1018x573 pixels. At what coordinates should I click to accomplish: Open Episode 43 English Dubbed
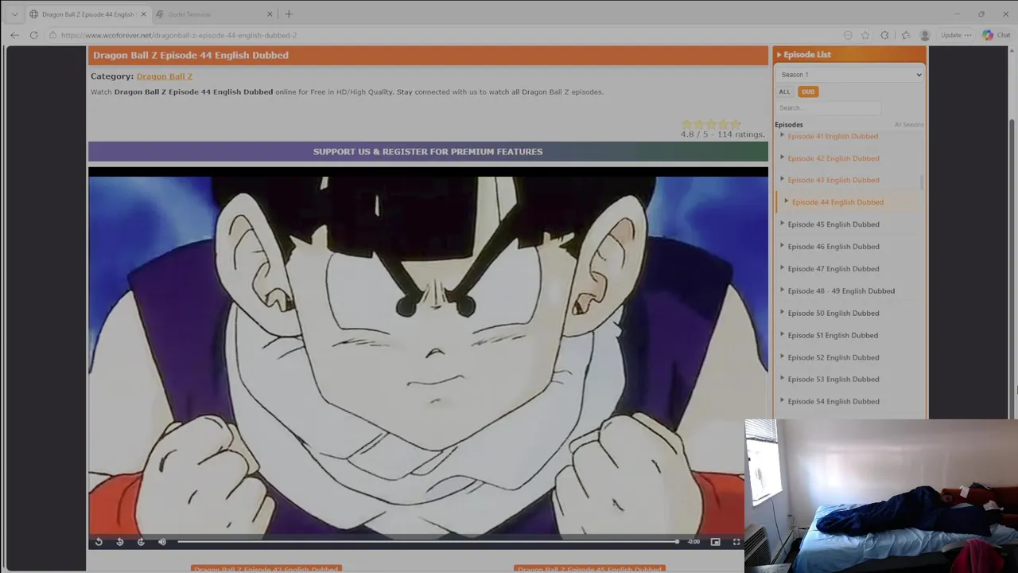tap(833, 180)
